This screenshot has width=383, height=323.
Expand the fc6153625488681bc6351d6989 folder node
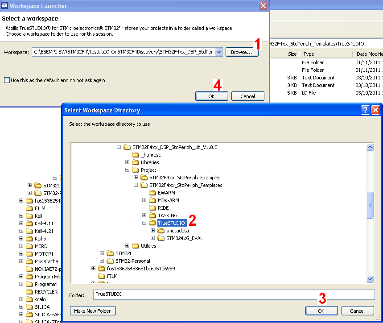point(93,268)
